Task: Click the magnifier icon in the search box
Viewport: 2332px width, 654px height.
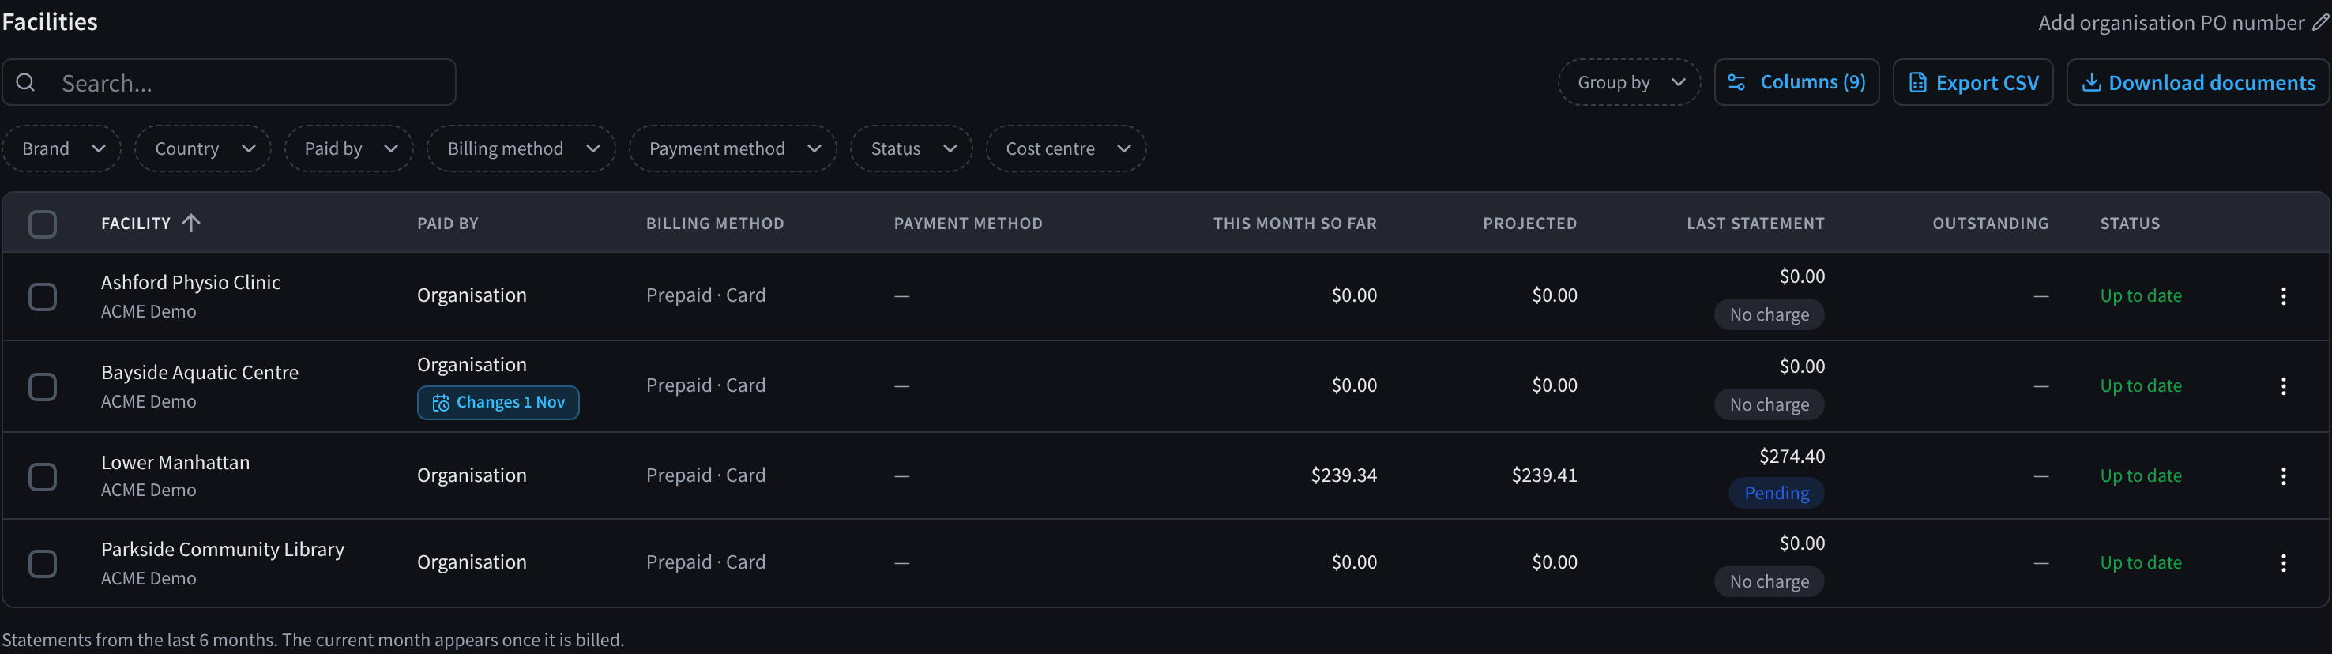Action: 26,82
